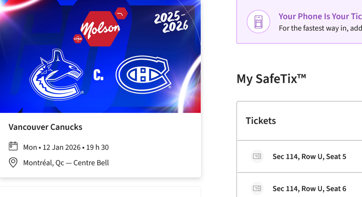Click the Tickets section header
Image resolution: width=362 pixels, height=197 pixels.
[261, 121]
